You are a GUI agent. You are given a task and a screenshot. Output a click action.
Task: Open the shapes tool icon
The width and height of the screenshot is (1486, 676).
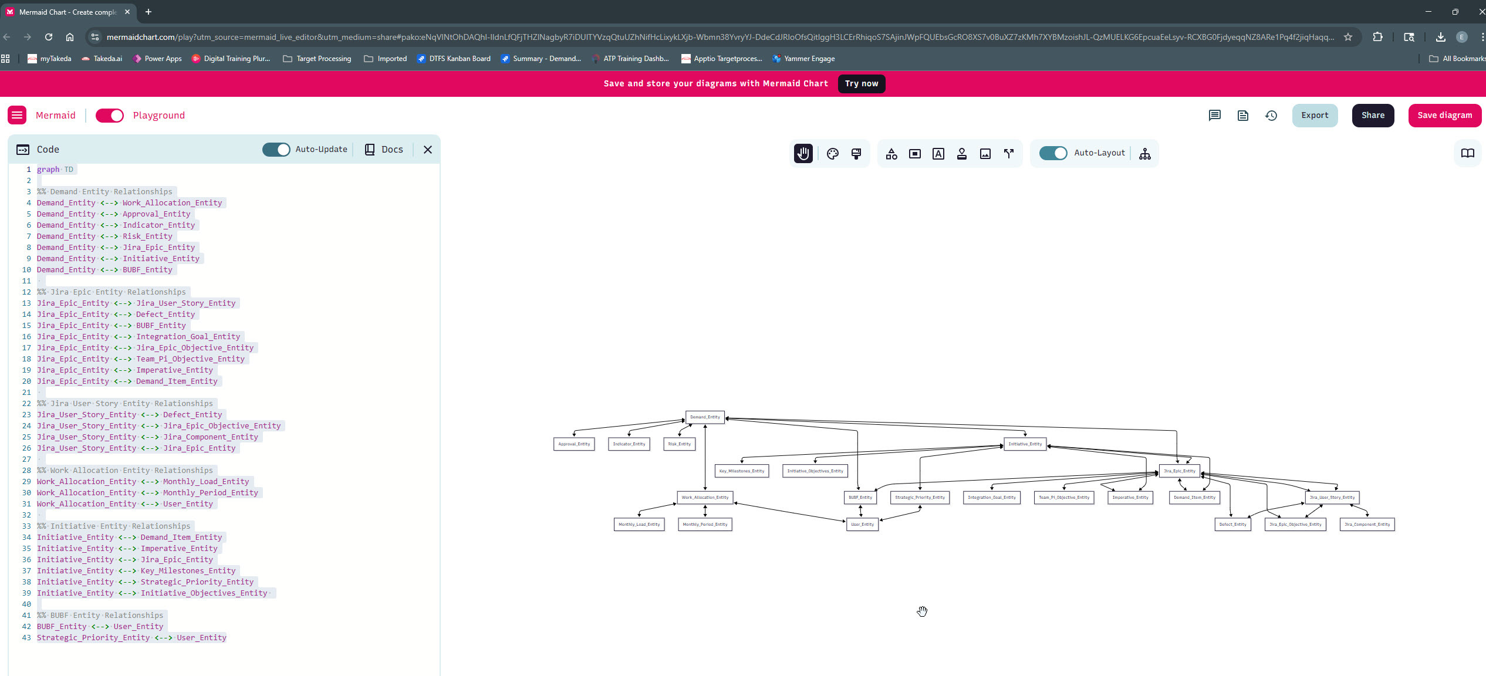click(x=891, y=154)
